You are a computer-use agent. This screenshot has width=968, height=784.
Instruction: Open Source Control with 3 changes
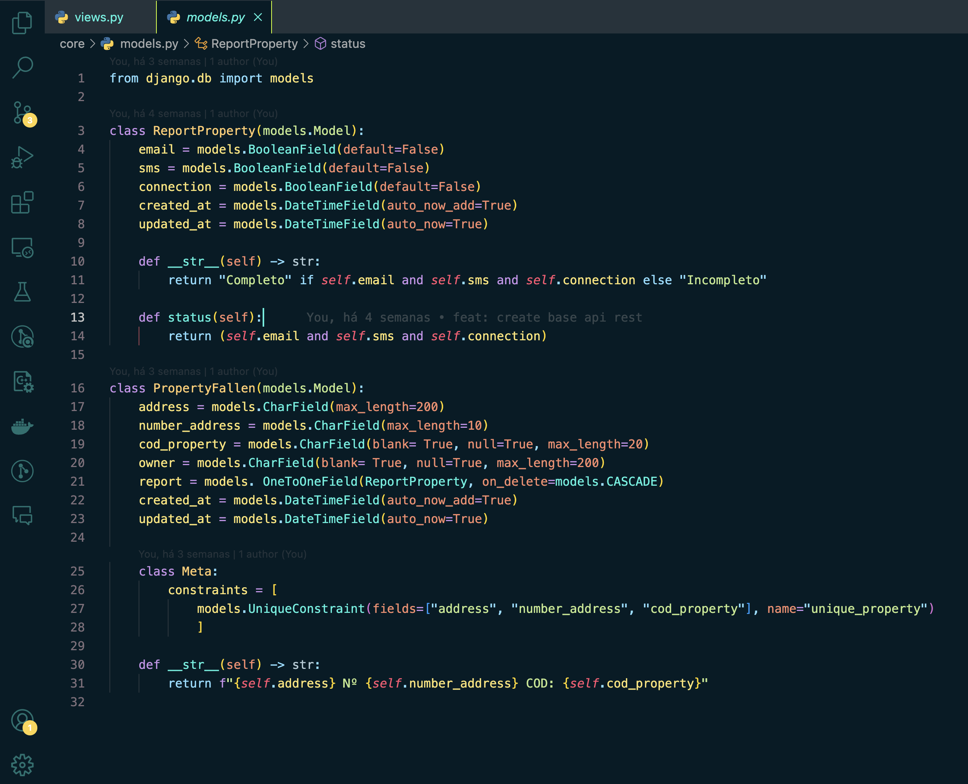[x=22, y=113]
